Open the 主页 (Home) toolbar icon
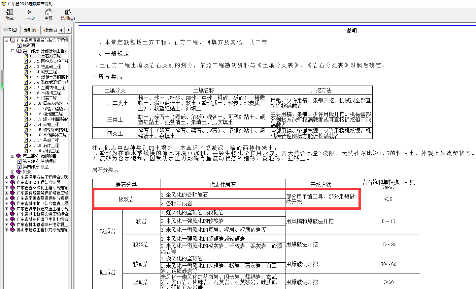The height and width of the screenshot is (289, 476). pos(48,14)
